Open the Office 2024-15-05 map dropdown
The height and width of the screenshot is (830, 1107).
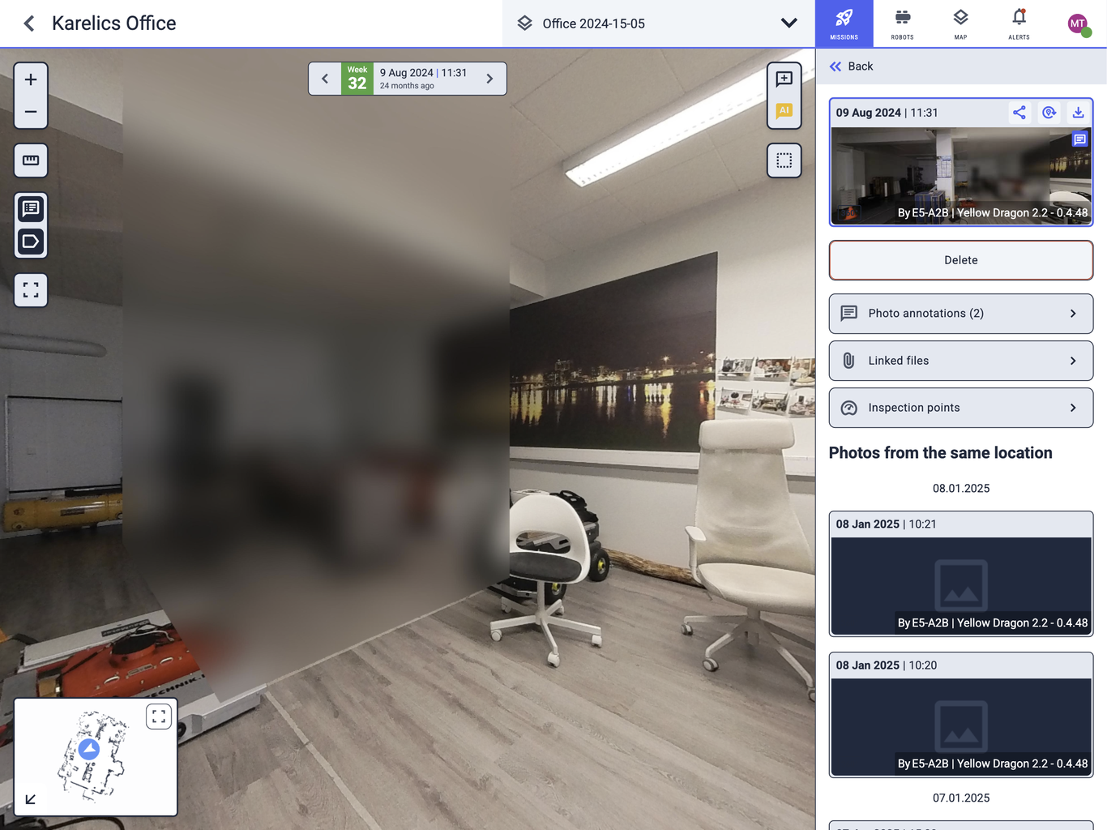[x=658, y=24]
